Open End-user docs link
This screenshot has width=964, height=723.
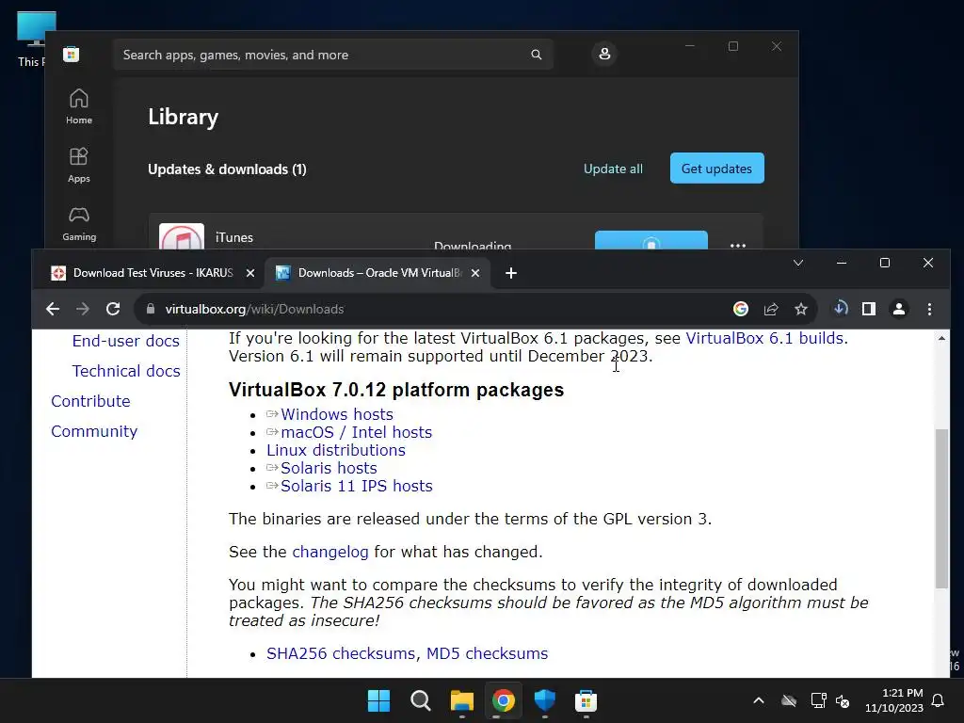(x=125, y=341)
